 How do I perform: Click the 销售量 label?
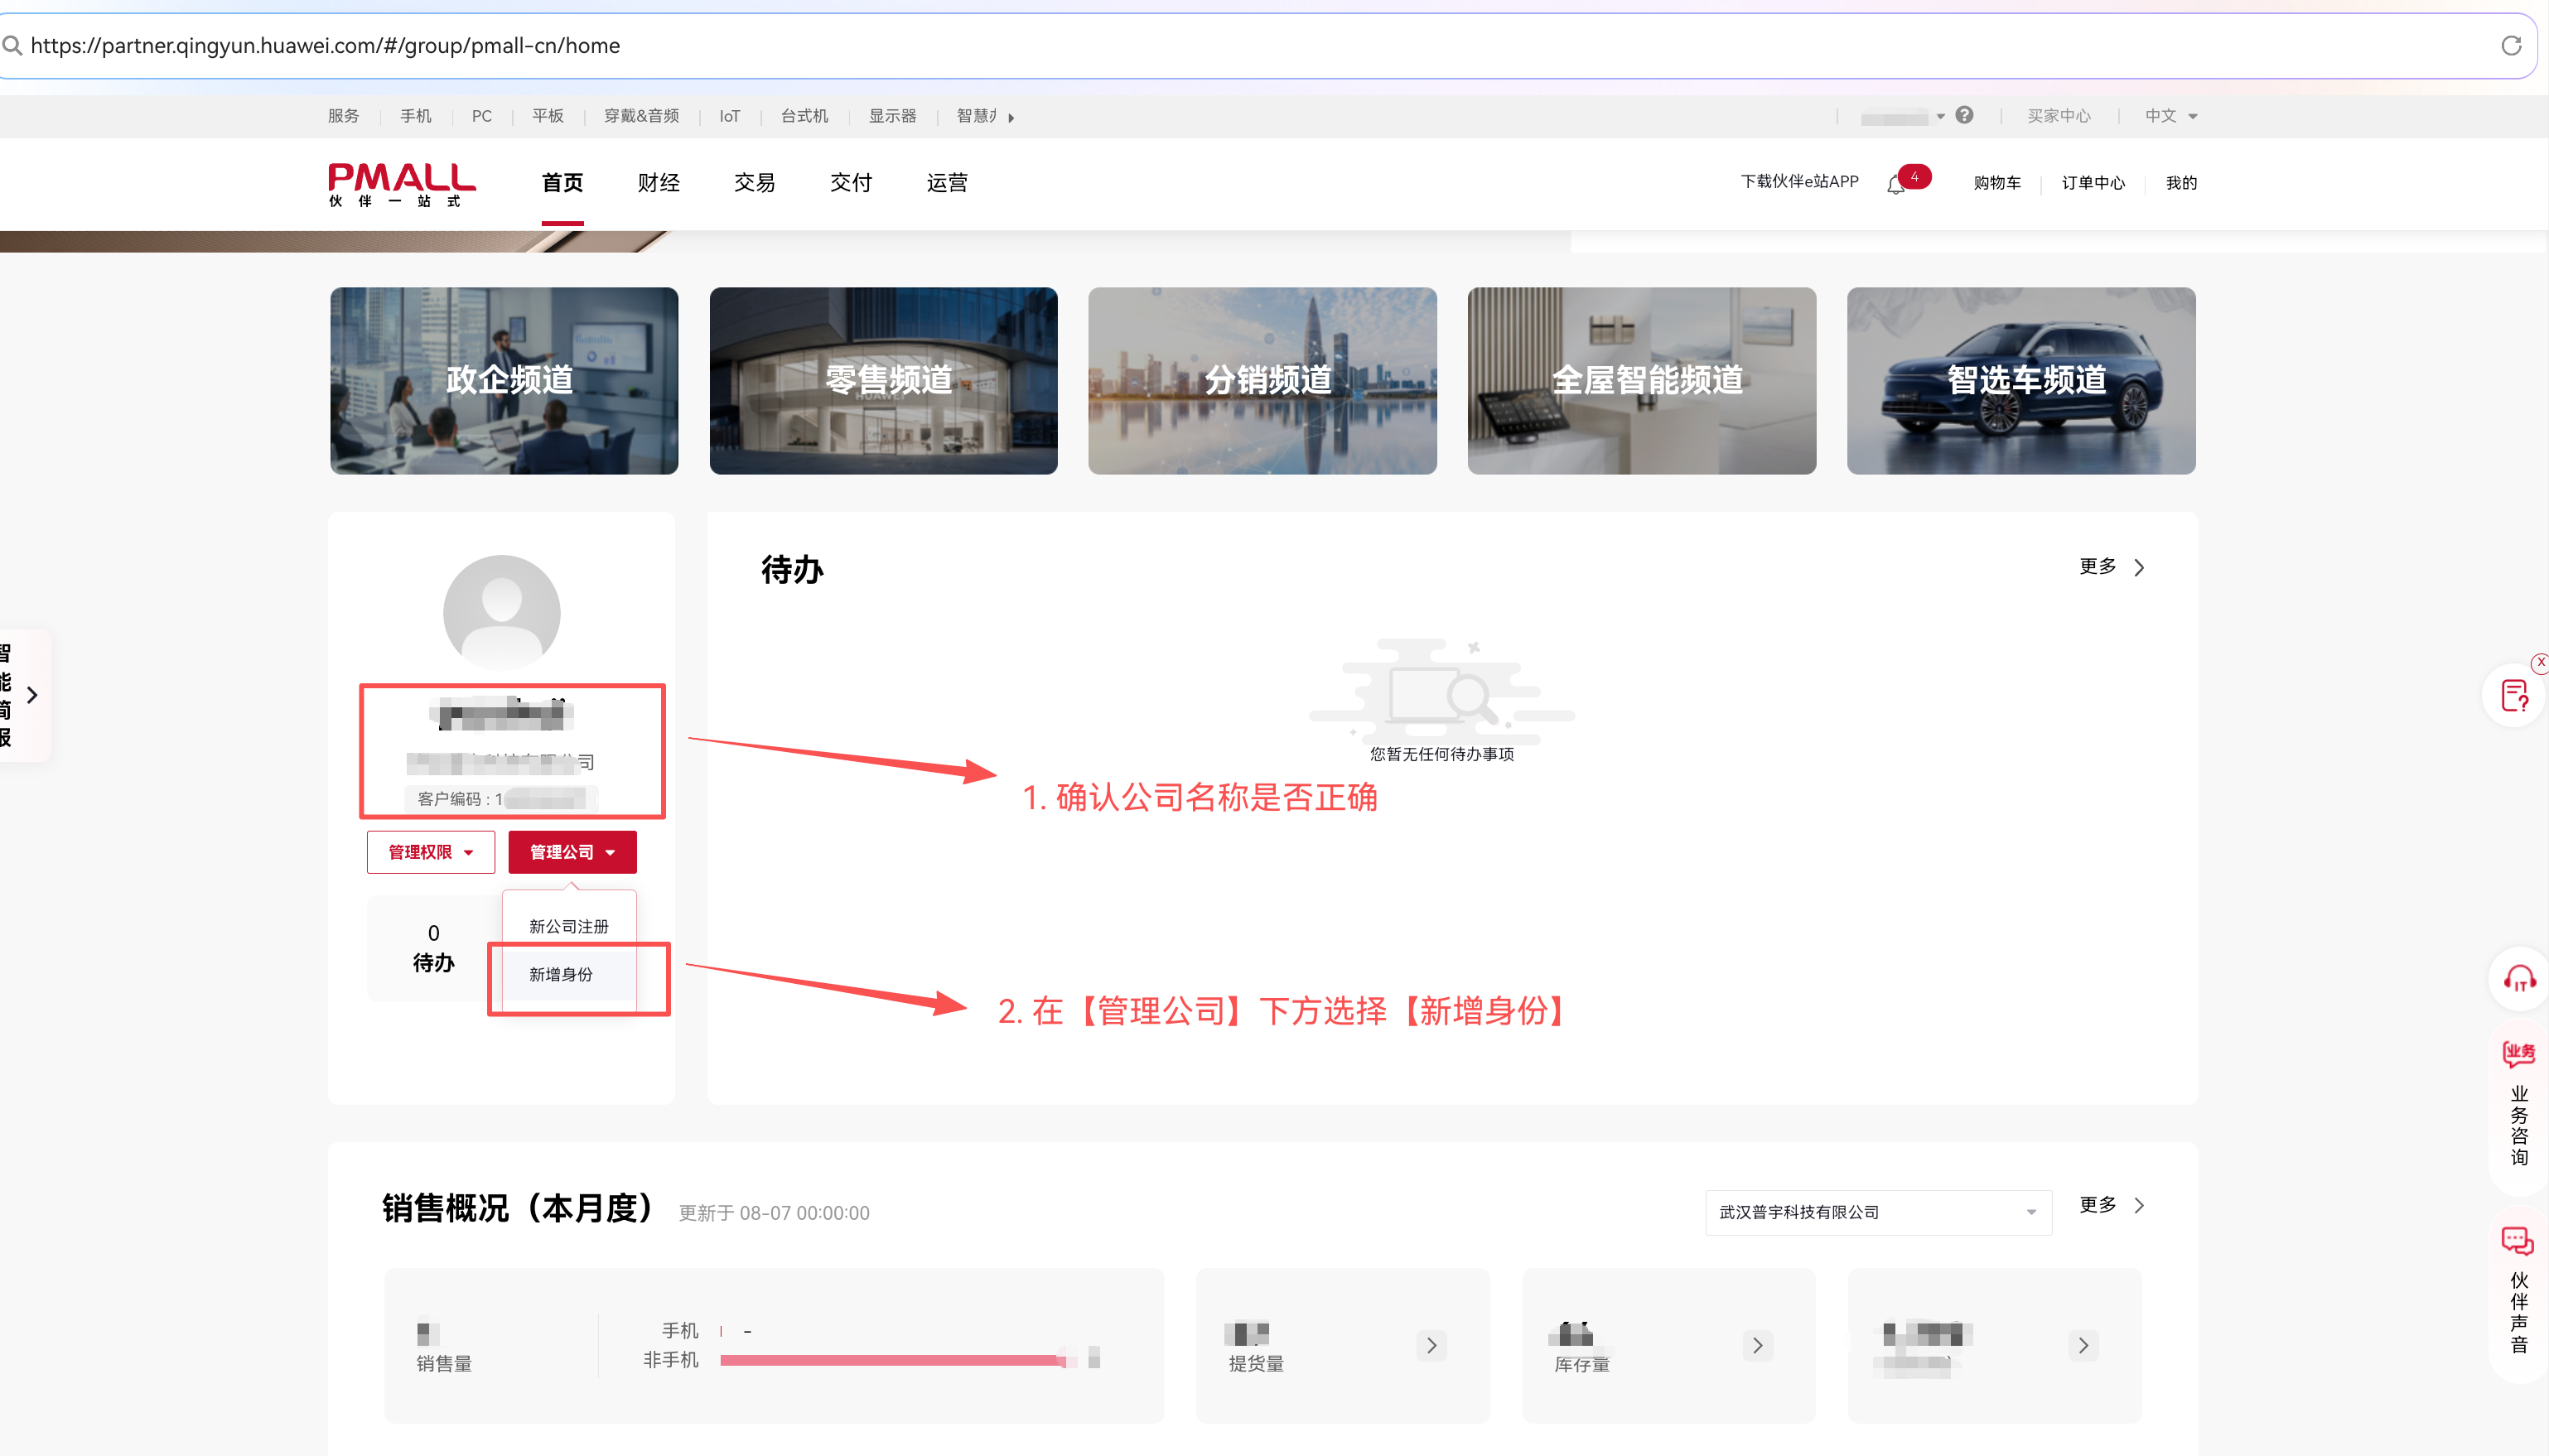tap(444, 1363)
